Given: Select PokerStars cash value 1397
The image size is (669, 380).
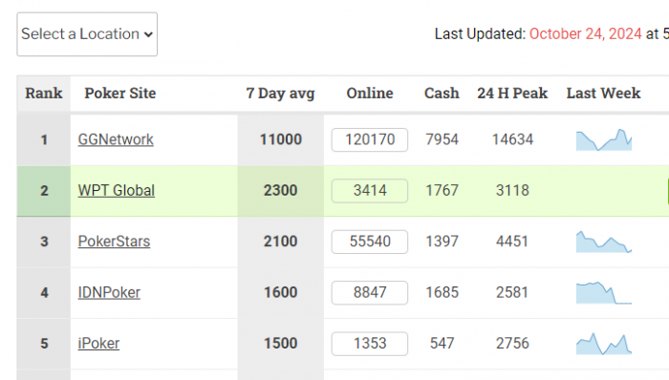Looking at the screenshot, I should click(442, 242).
